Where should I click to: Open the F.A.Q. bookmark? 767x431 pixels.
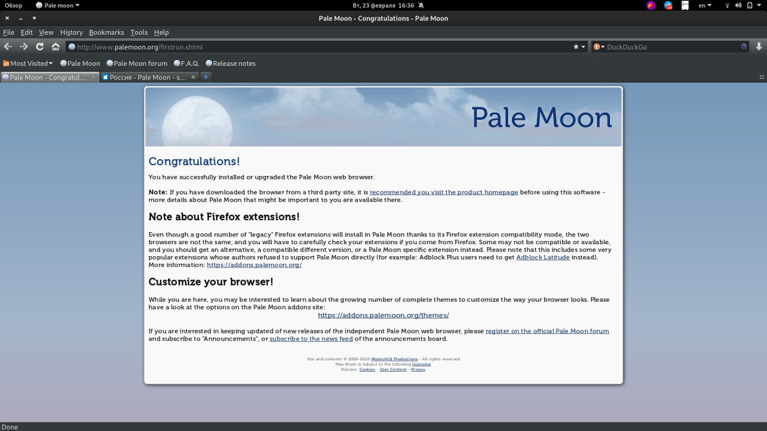[186, 63]
